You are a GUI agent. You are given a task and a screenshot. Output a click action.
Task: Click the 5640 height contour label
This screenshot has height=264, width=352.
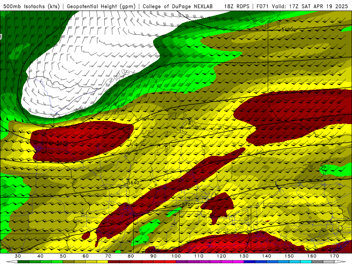[133, 183]
